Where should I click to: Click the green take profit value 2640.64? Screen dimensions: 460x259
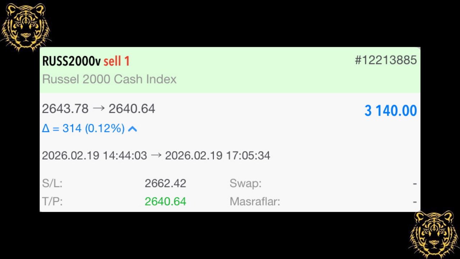165,201
